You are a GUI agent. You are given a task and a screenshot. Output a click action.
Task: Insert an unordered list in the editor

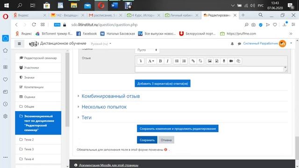pyautogui.click(x=177, y=61)
